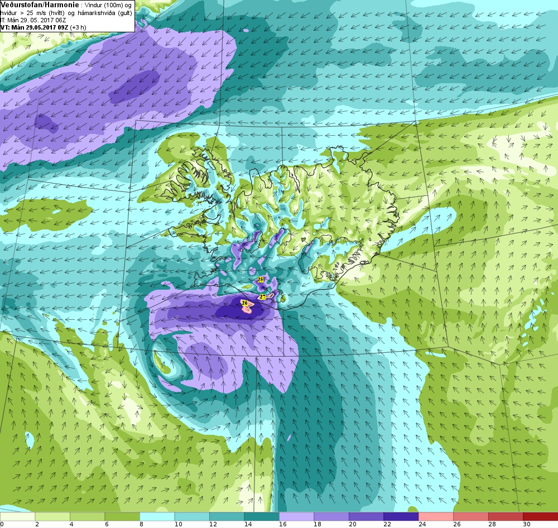Click the legend scale number 20
Image resolution: width=558 pixels, height=528 pixels.
click(x=352, y=524)
